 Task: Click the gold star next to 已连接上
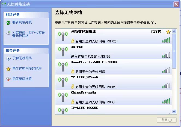[x=168, y=32]
